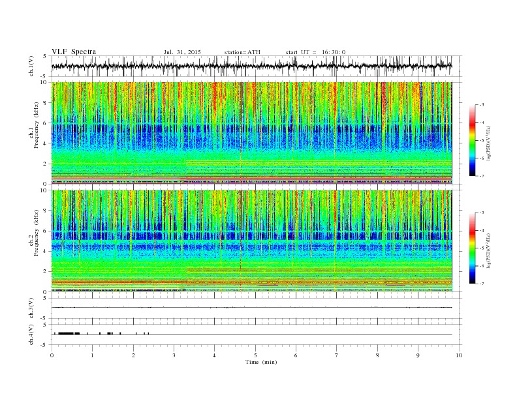Click the flat ch.3 voltage trace
Screen dimensions: 517x399
(251, 308)
